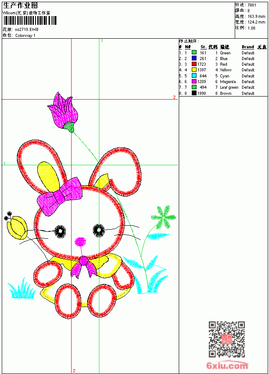Click the Brand column header
This screenshot has height=374, width=269.
[x=248, y=47]
